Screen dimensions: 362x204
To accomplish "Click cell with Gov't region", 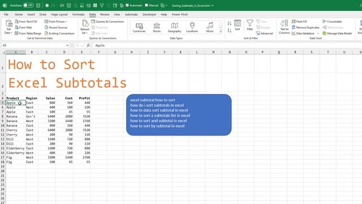I will pyautogui.click(x=32, y=117).
